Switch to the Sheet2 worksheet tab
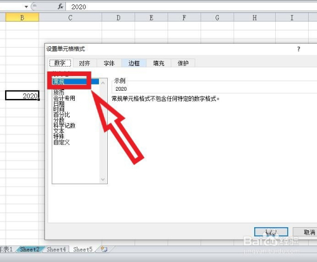The height and width of the screenshot is (262, 317). tap(30, 249)
